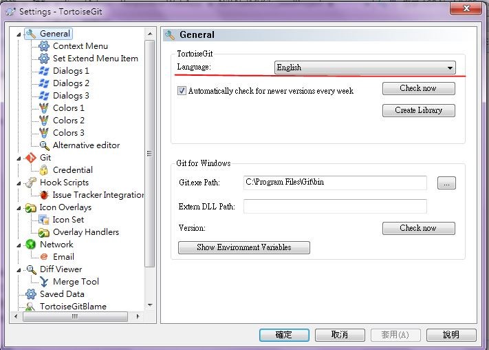Select Issue Tracker Integration entry
Image resolution: width=489 pixels, height=350 pixels.
(x=98, y=195)
